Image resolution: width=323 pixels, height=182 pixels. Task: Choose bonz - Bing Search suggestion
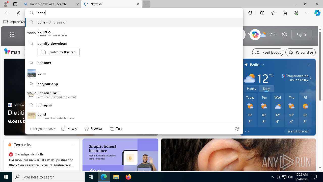pyautogui.click(x=134, y=22)
